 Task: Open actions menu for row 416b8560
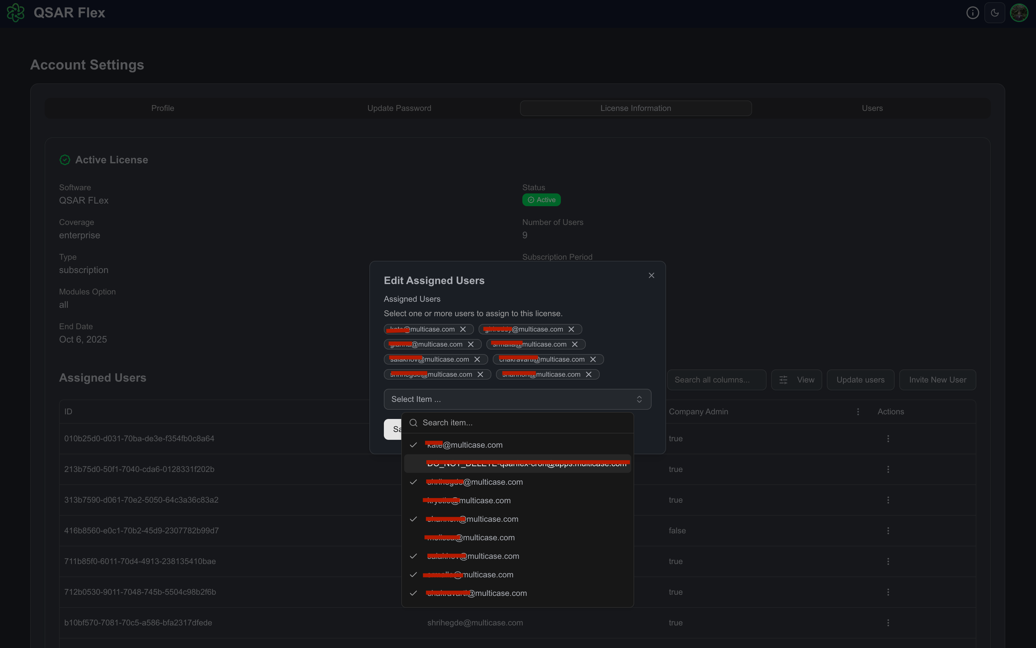[888, 530]
